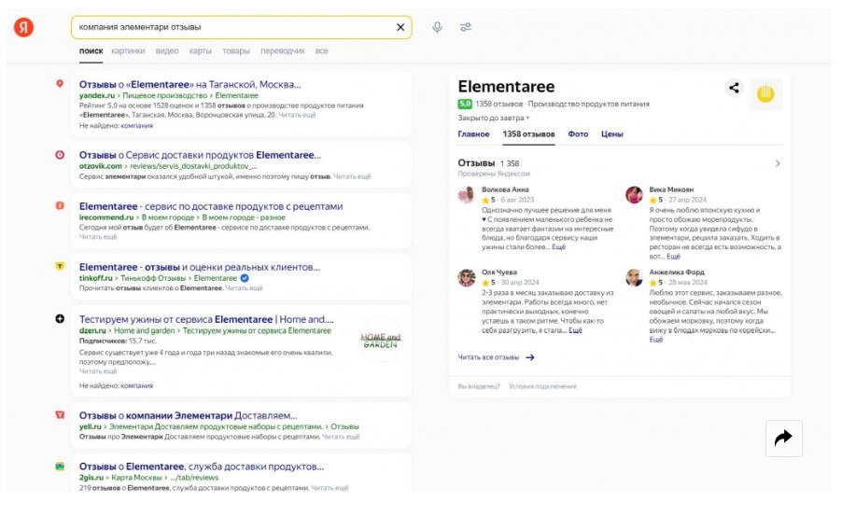Click the verified checkmark badge by tinkoff Elementaree
The width and height of the screenshot is (842, 516).
tap(245, 278)
